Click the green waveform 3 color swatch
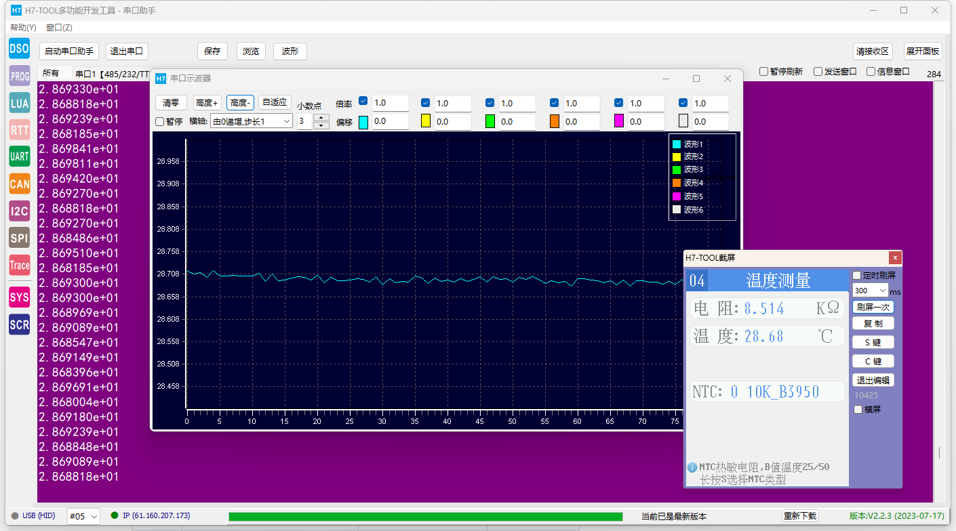The image size is (956, 531). click(x=490, y=121)
